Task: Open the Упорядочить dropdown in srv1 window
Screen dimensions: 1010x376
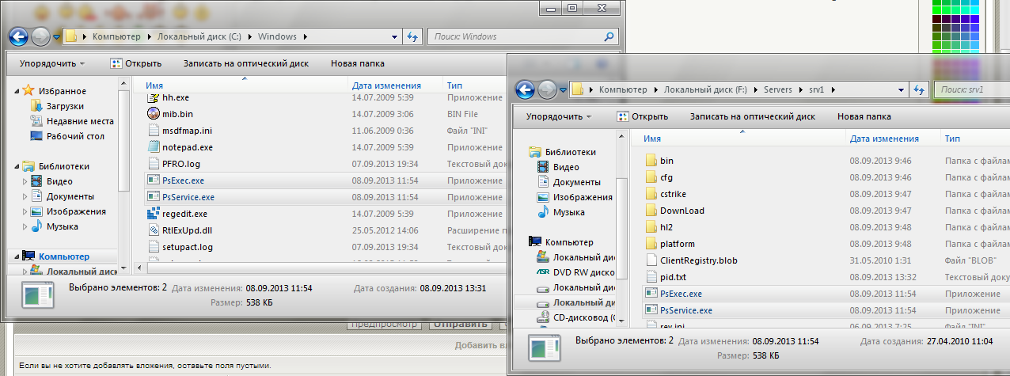Action: click(559, 116)
